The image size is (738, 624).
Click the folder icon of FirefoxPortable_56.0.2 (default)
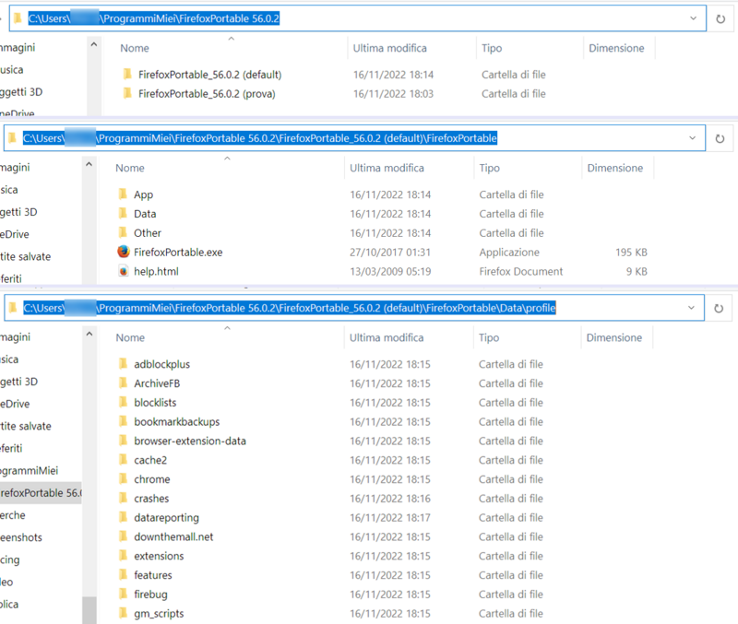point(127,74)
